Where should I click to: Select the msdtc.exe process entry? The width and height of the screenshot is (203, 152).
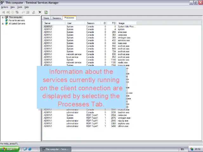[x=123, y=62]
